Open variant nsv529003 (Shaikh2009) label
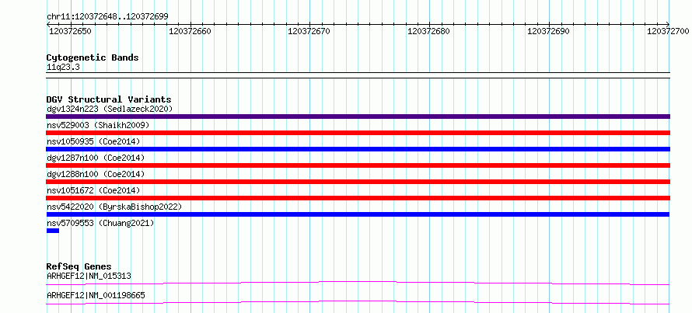 click(98, 125)
